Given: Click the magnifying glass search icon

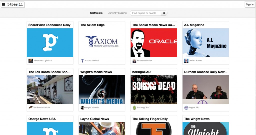Looking at the screenshot, I should pos(164,13).
